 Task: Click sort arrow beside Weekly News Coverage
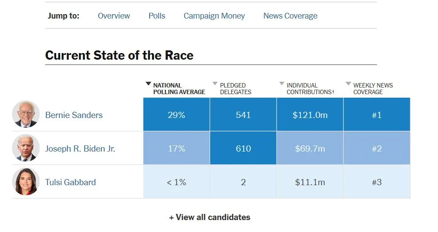pyautogui.click(x=348, y=84)
